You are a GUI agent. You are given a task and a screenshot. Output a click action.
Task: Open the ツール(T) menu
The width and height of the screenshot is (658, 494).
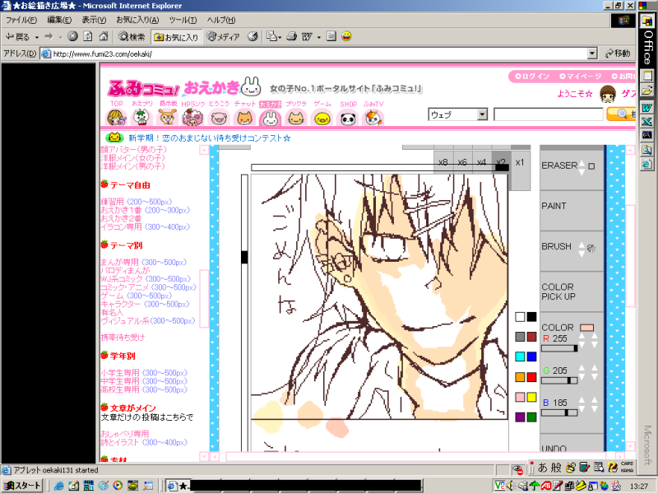pyautogui.click(x=183, y=20)
